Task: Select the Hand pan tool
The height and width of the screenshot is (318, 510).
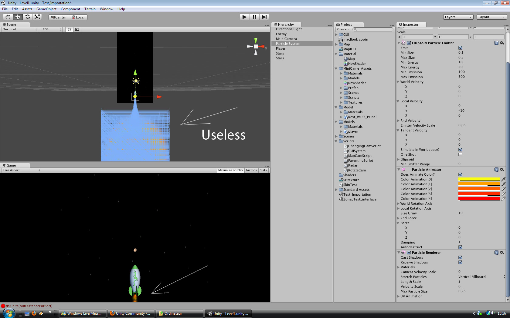Action: coord(8,17)
